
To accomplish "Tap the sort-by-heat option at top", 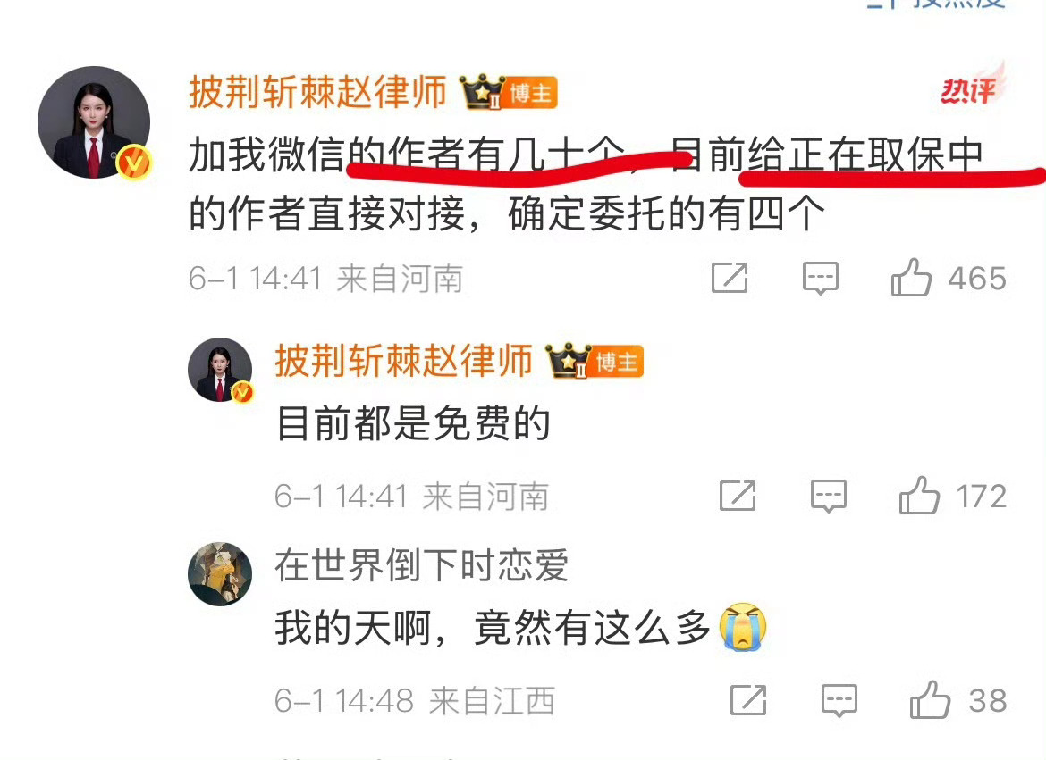I will [937, 4].
